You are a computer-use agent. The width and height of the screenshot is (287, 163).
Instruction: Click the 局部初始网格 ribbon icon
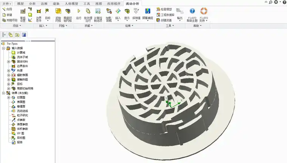click(x=68, y=14)
